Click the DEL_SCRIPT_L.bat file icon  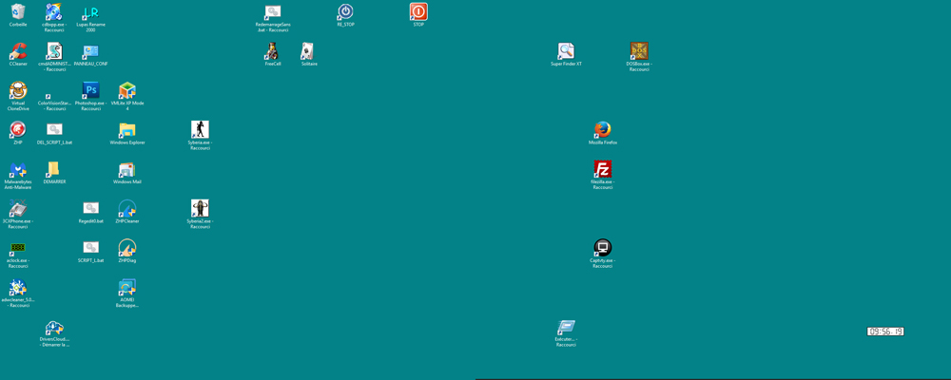tap(54, 129)
